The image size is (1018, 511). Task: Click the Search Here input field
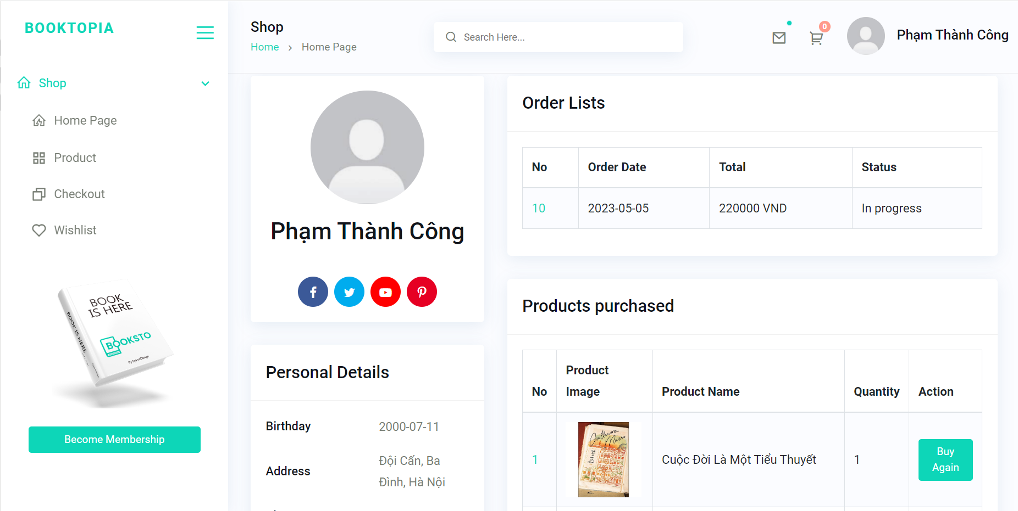click(x=550, y=37)
